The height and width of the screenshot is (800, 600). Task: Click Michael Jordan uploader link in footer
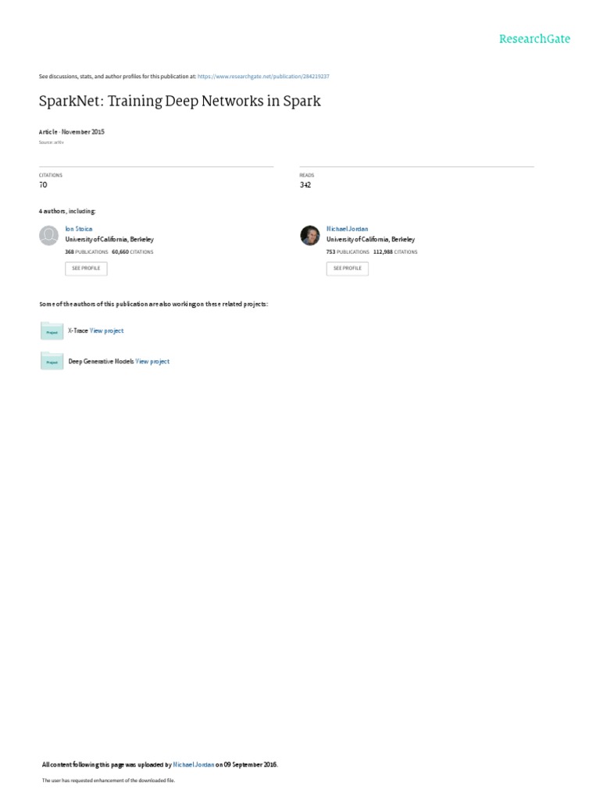tap(194, 764)
